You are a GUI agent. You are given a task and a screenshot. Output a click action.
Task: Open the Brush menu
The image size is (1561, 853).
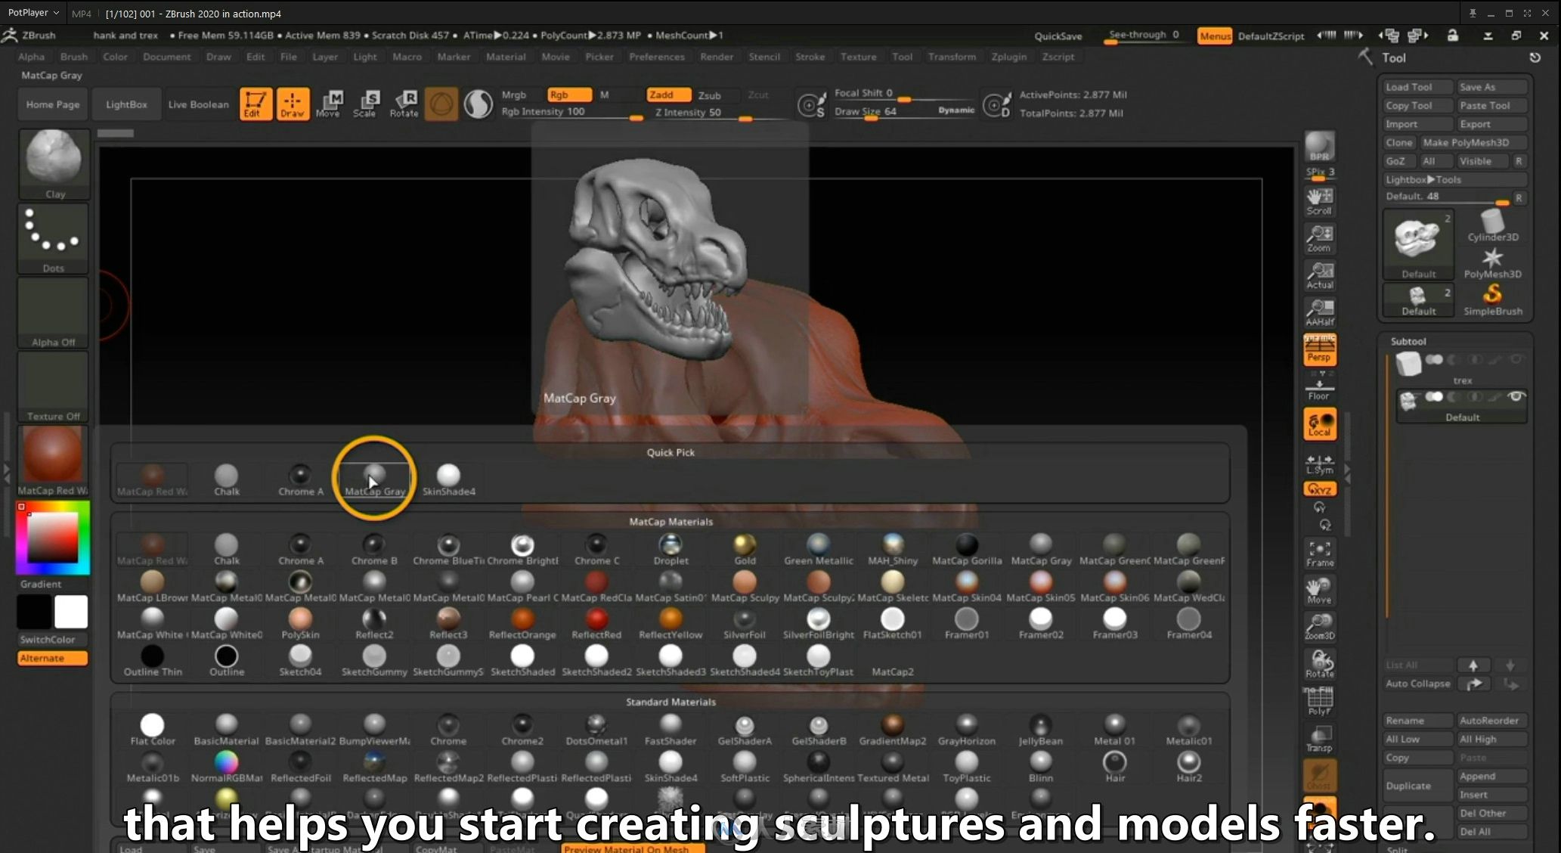73,57
